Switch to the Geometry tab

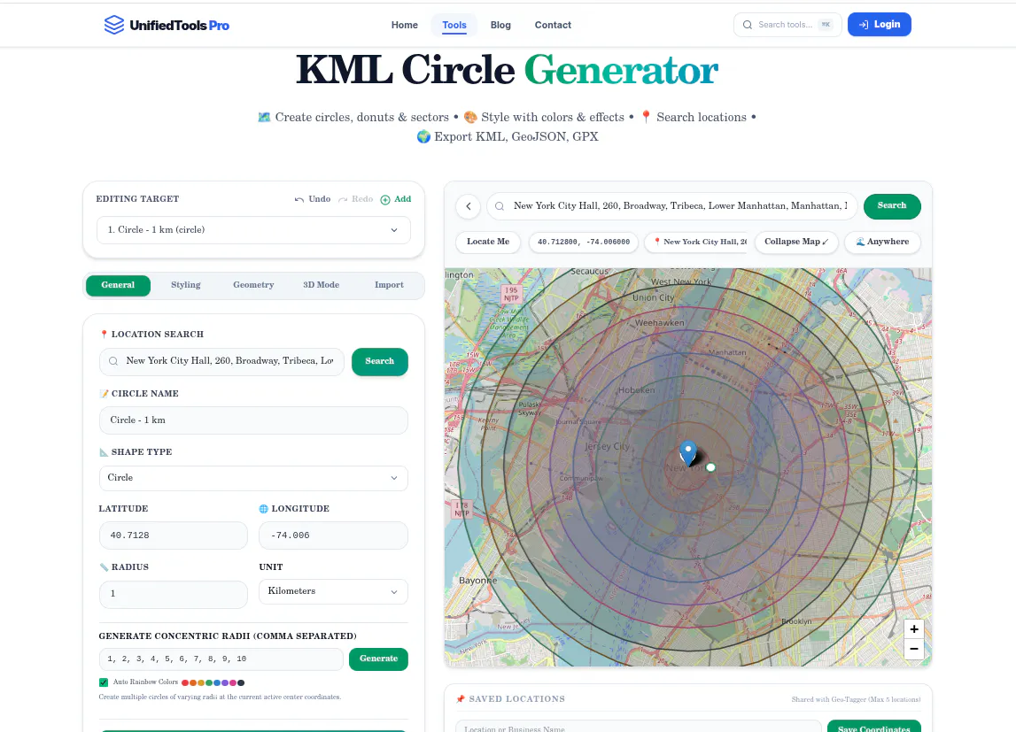[x=253, y=285]
